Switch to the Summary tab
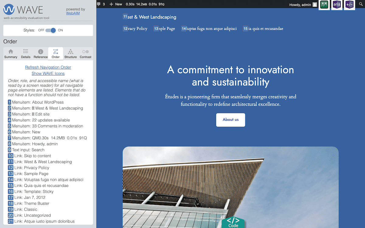The width and height of the screenshot is (365, 228). (11, 54)
